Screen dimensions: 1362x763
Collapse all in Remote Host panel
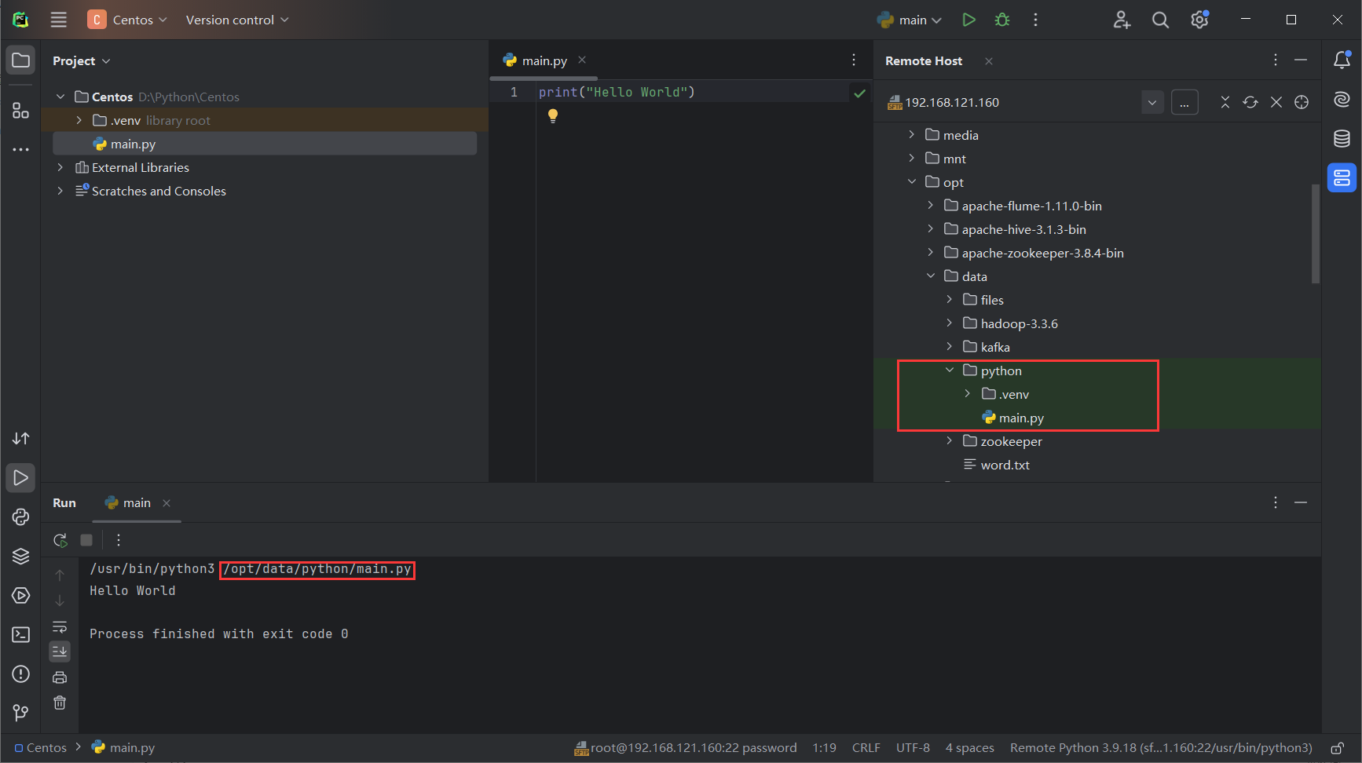point(1225,102)
